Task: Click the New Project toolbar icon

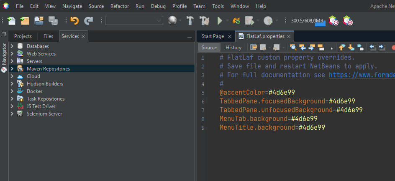Action: click(x=25, y=20)
